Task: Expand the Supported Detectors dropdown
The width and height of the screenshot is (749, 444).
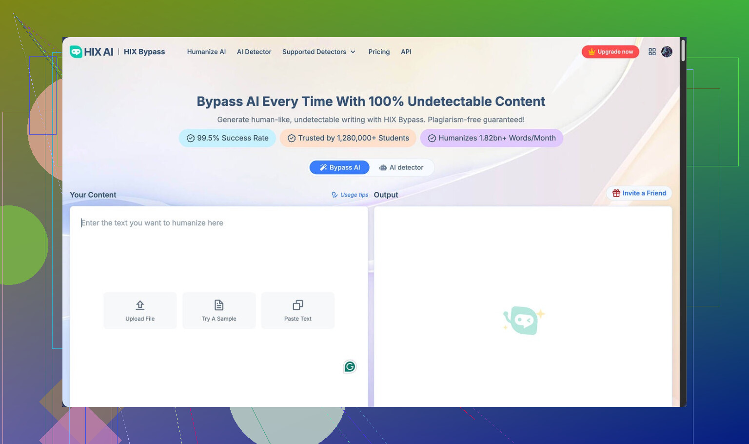Action: 319,52
